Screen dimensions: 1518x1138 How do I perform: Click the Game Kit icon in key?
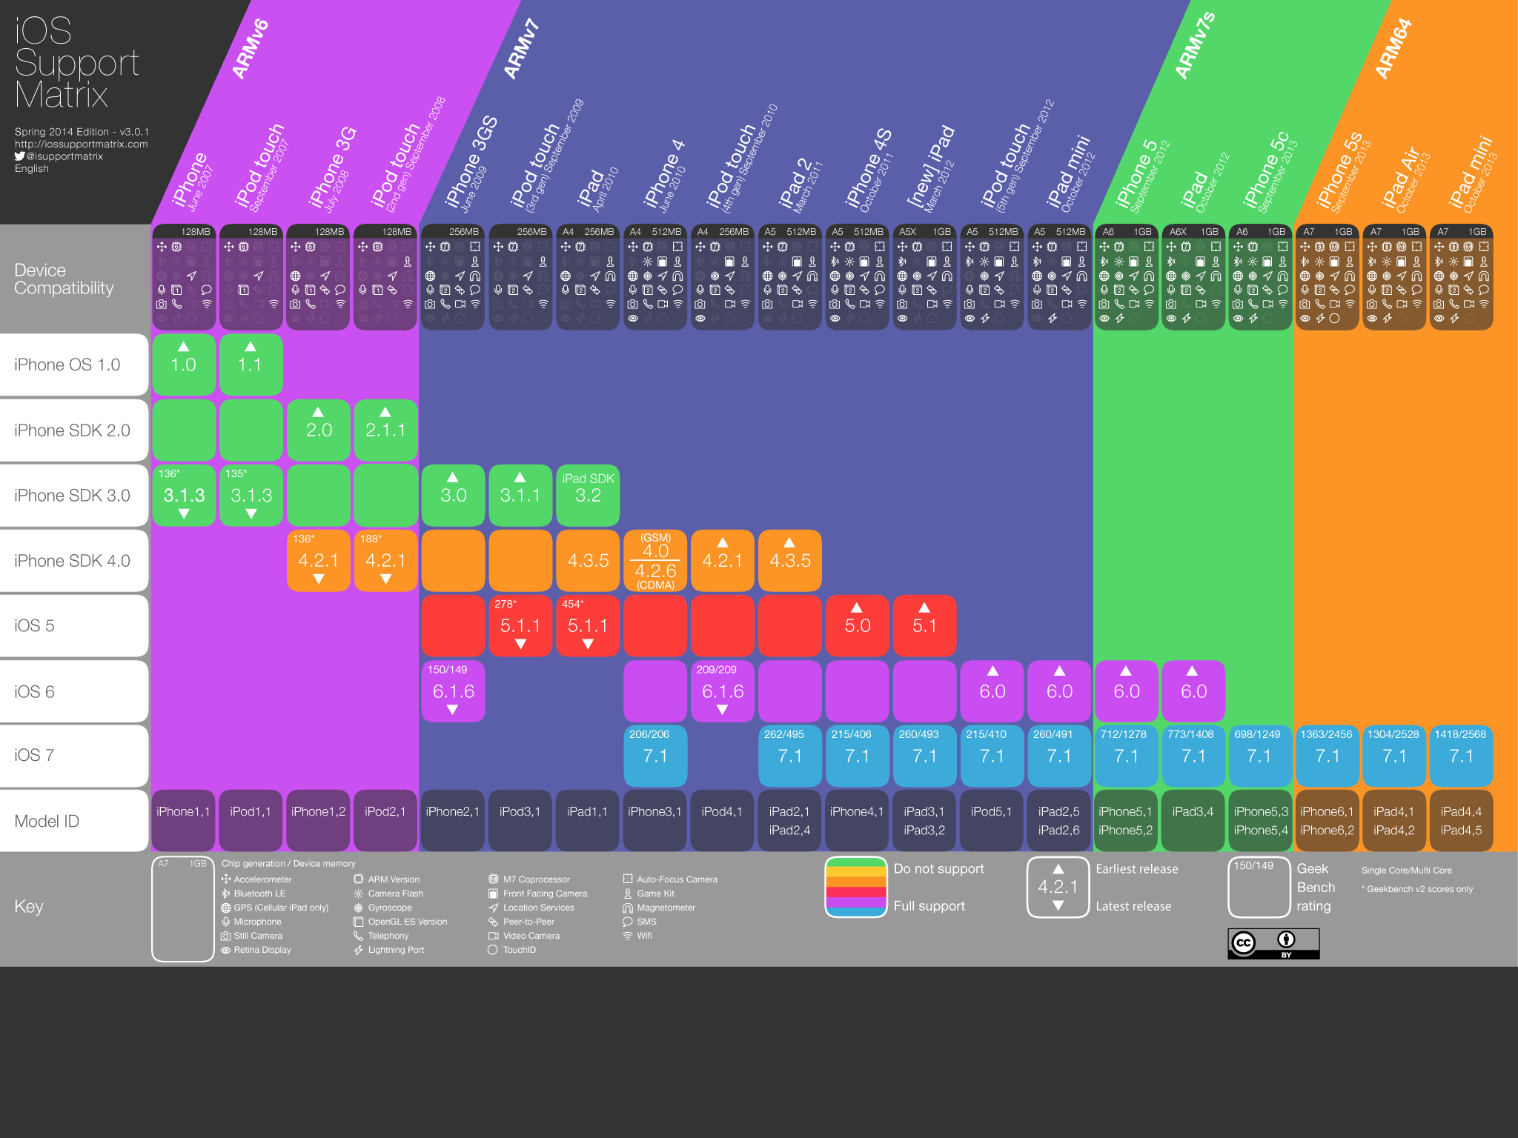click(x=628, y=893)
